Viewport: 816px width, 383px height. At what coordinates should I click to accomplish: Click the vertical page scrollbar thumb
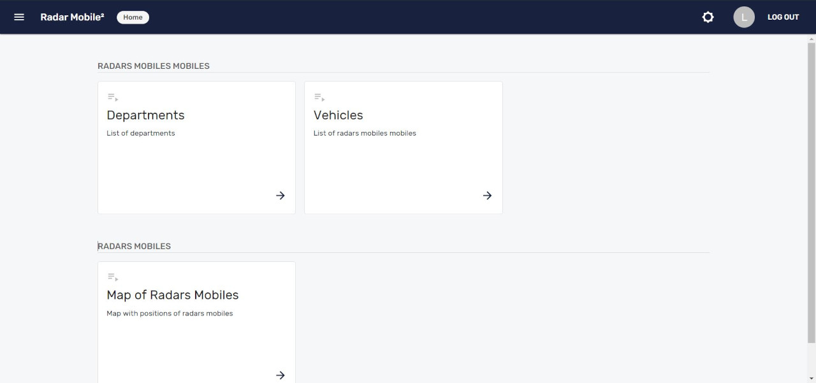coord(811,191)
